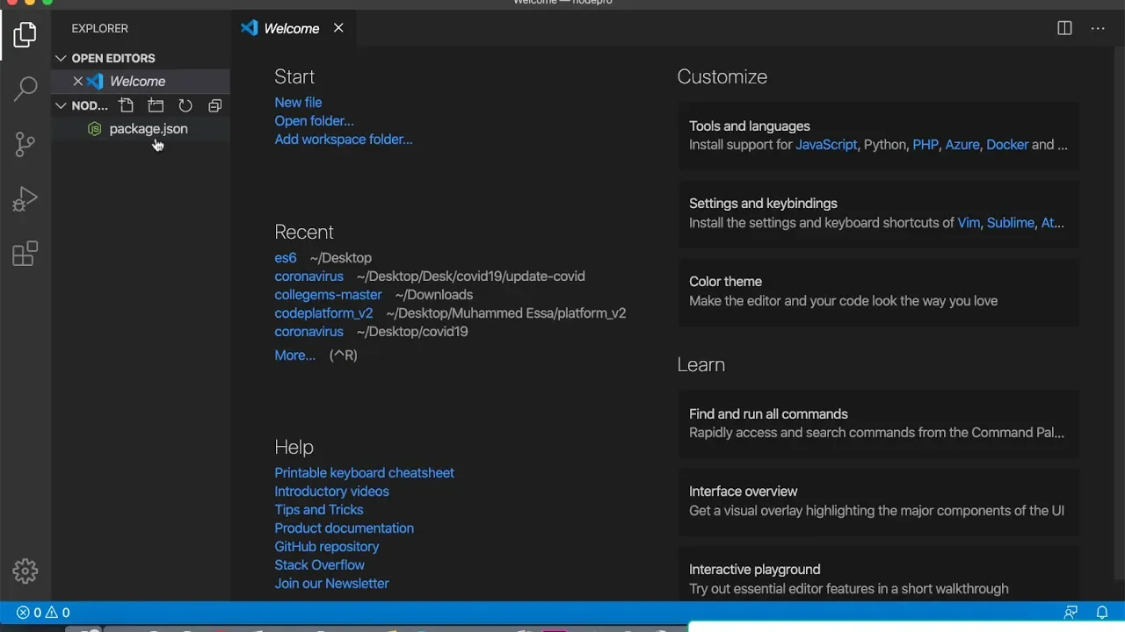Install Docker tools support
This screenshot has width=1125, height=632.
pos(1007,145)
